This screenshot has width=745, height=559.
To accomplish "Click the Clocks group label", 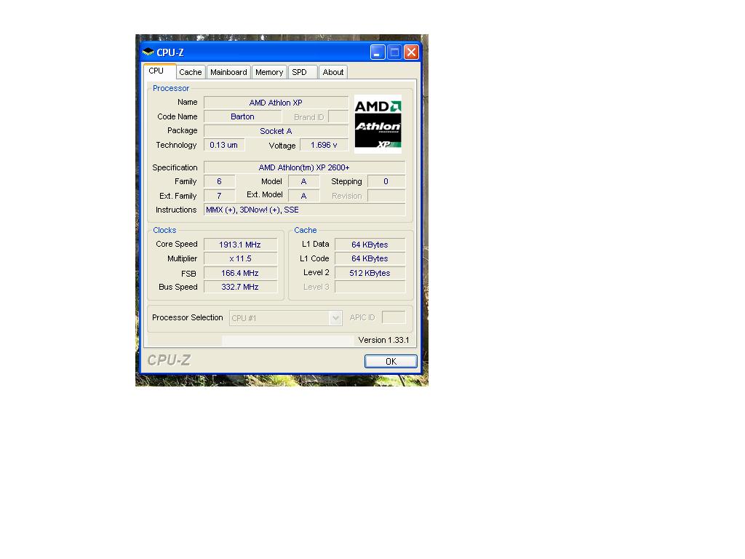I will (164, 230).
